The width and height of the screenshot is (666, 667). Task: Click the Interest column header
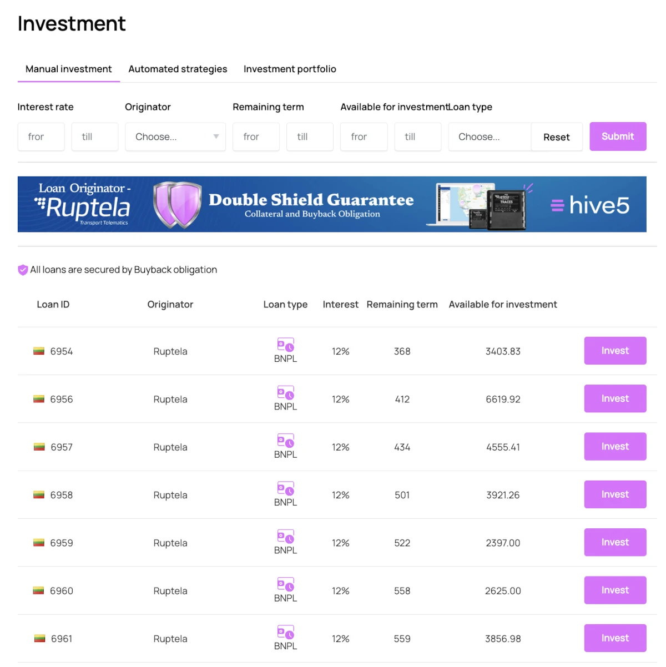[341, 304]
